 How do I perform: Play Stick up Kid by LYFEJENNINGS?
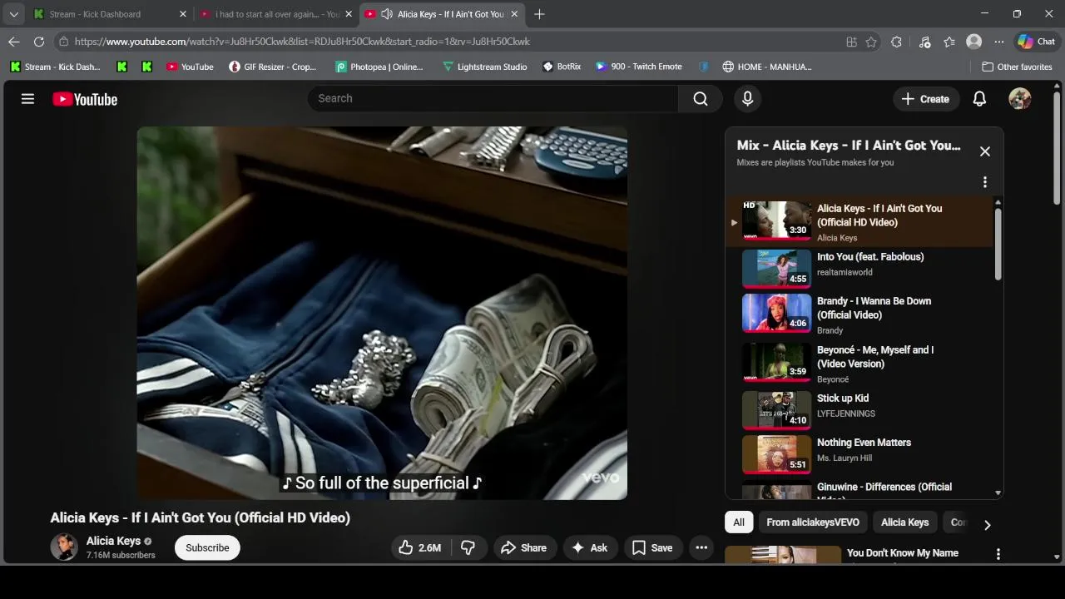coord(859,409)
